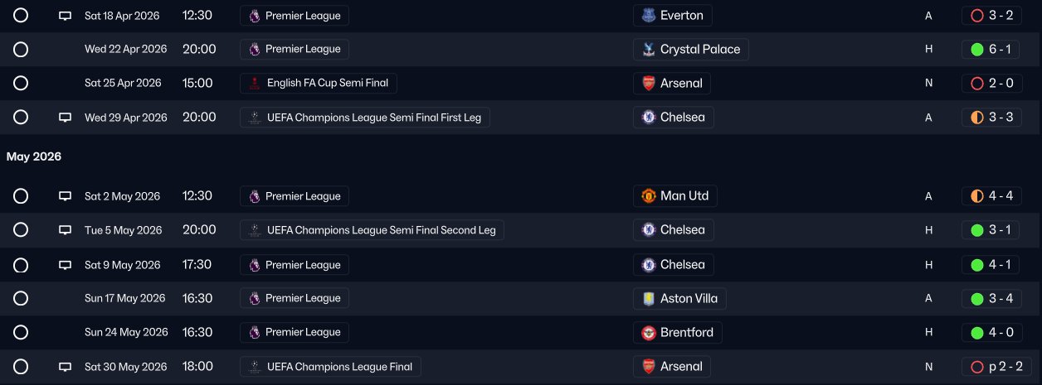Click the May 2026 month header

click(x=34, y=156)
